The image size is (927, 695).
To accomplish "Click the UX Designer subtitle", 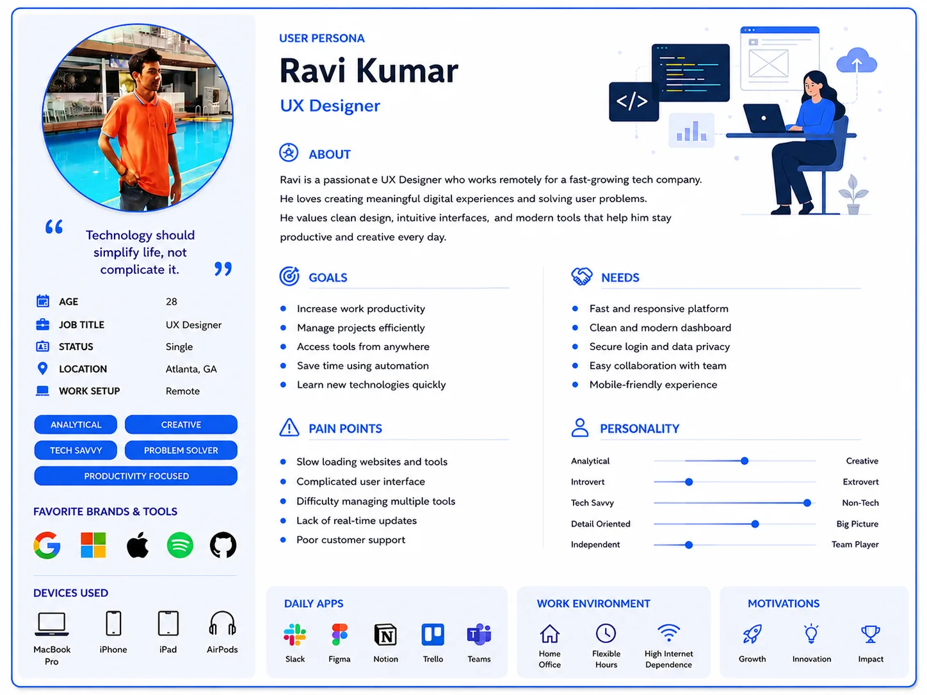I will tap(330, 106).
